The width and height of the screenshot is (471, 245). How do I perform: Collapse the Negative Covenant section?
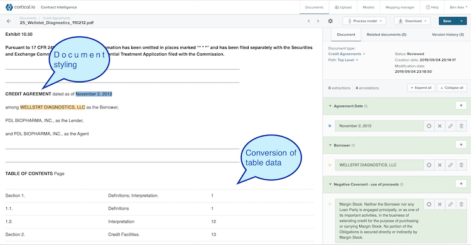pyautogui.click(x=330, y=184)
